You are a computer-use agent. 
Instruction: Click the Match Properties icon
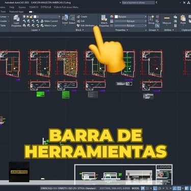click(104, 18)
